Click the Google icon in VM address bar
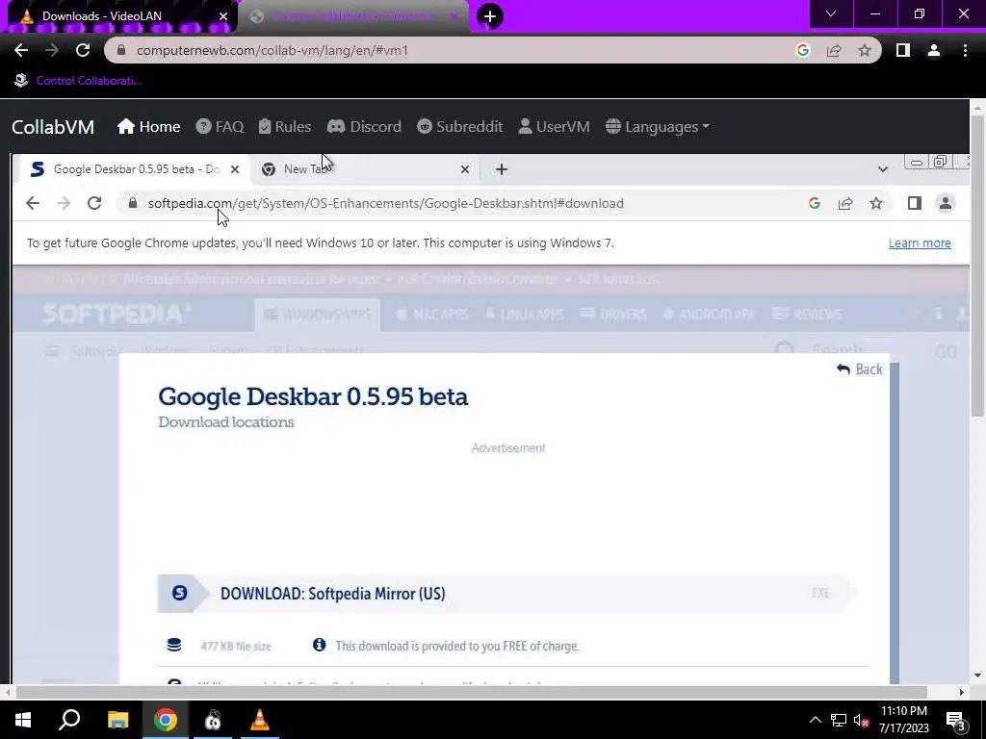Image resolution: width=986 pixels, height=739 pixels. point(815,203)
